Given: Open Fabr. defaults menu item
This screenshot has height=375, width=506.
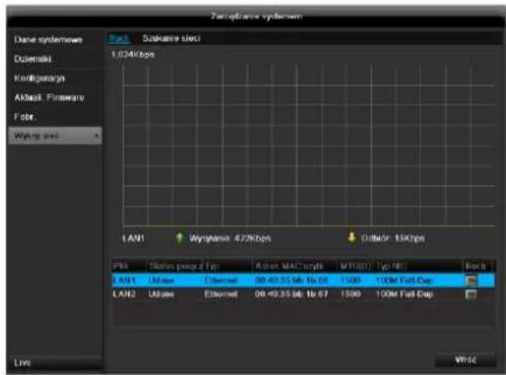Looking at the screenshot, I should point(24,116).
